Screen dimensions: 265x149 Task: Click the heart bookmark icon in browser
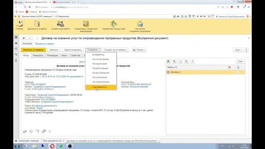232,7
